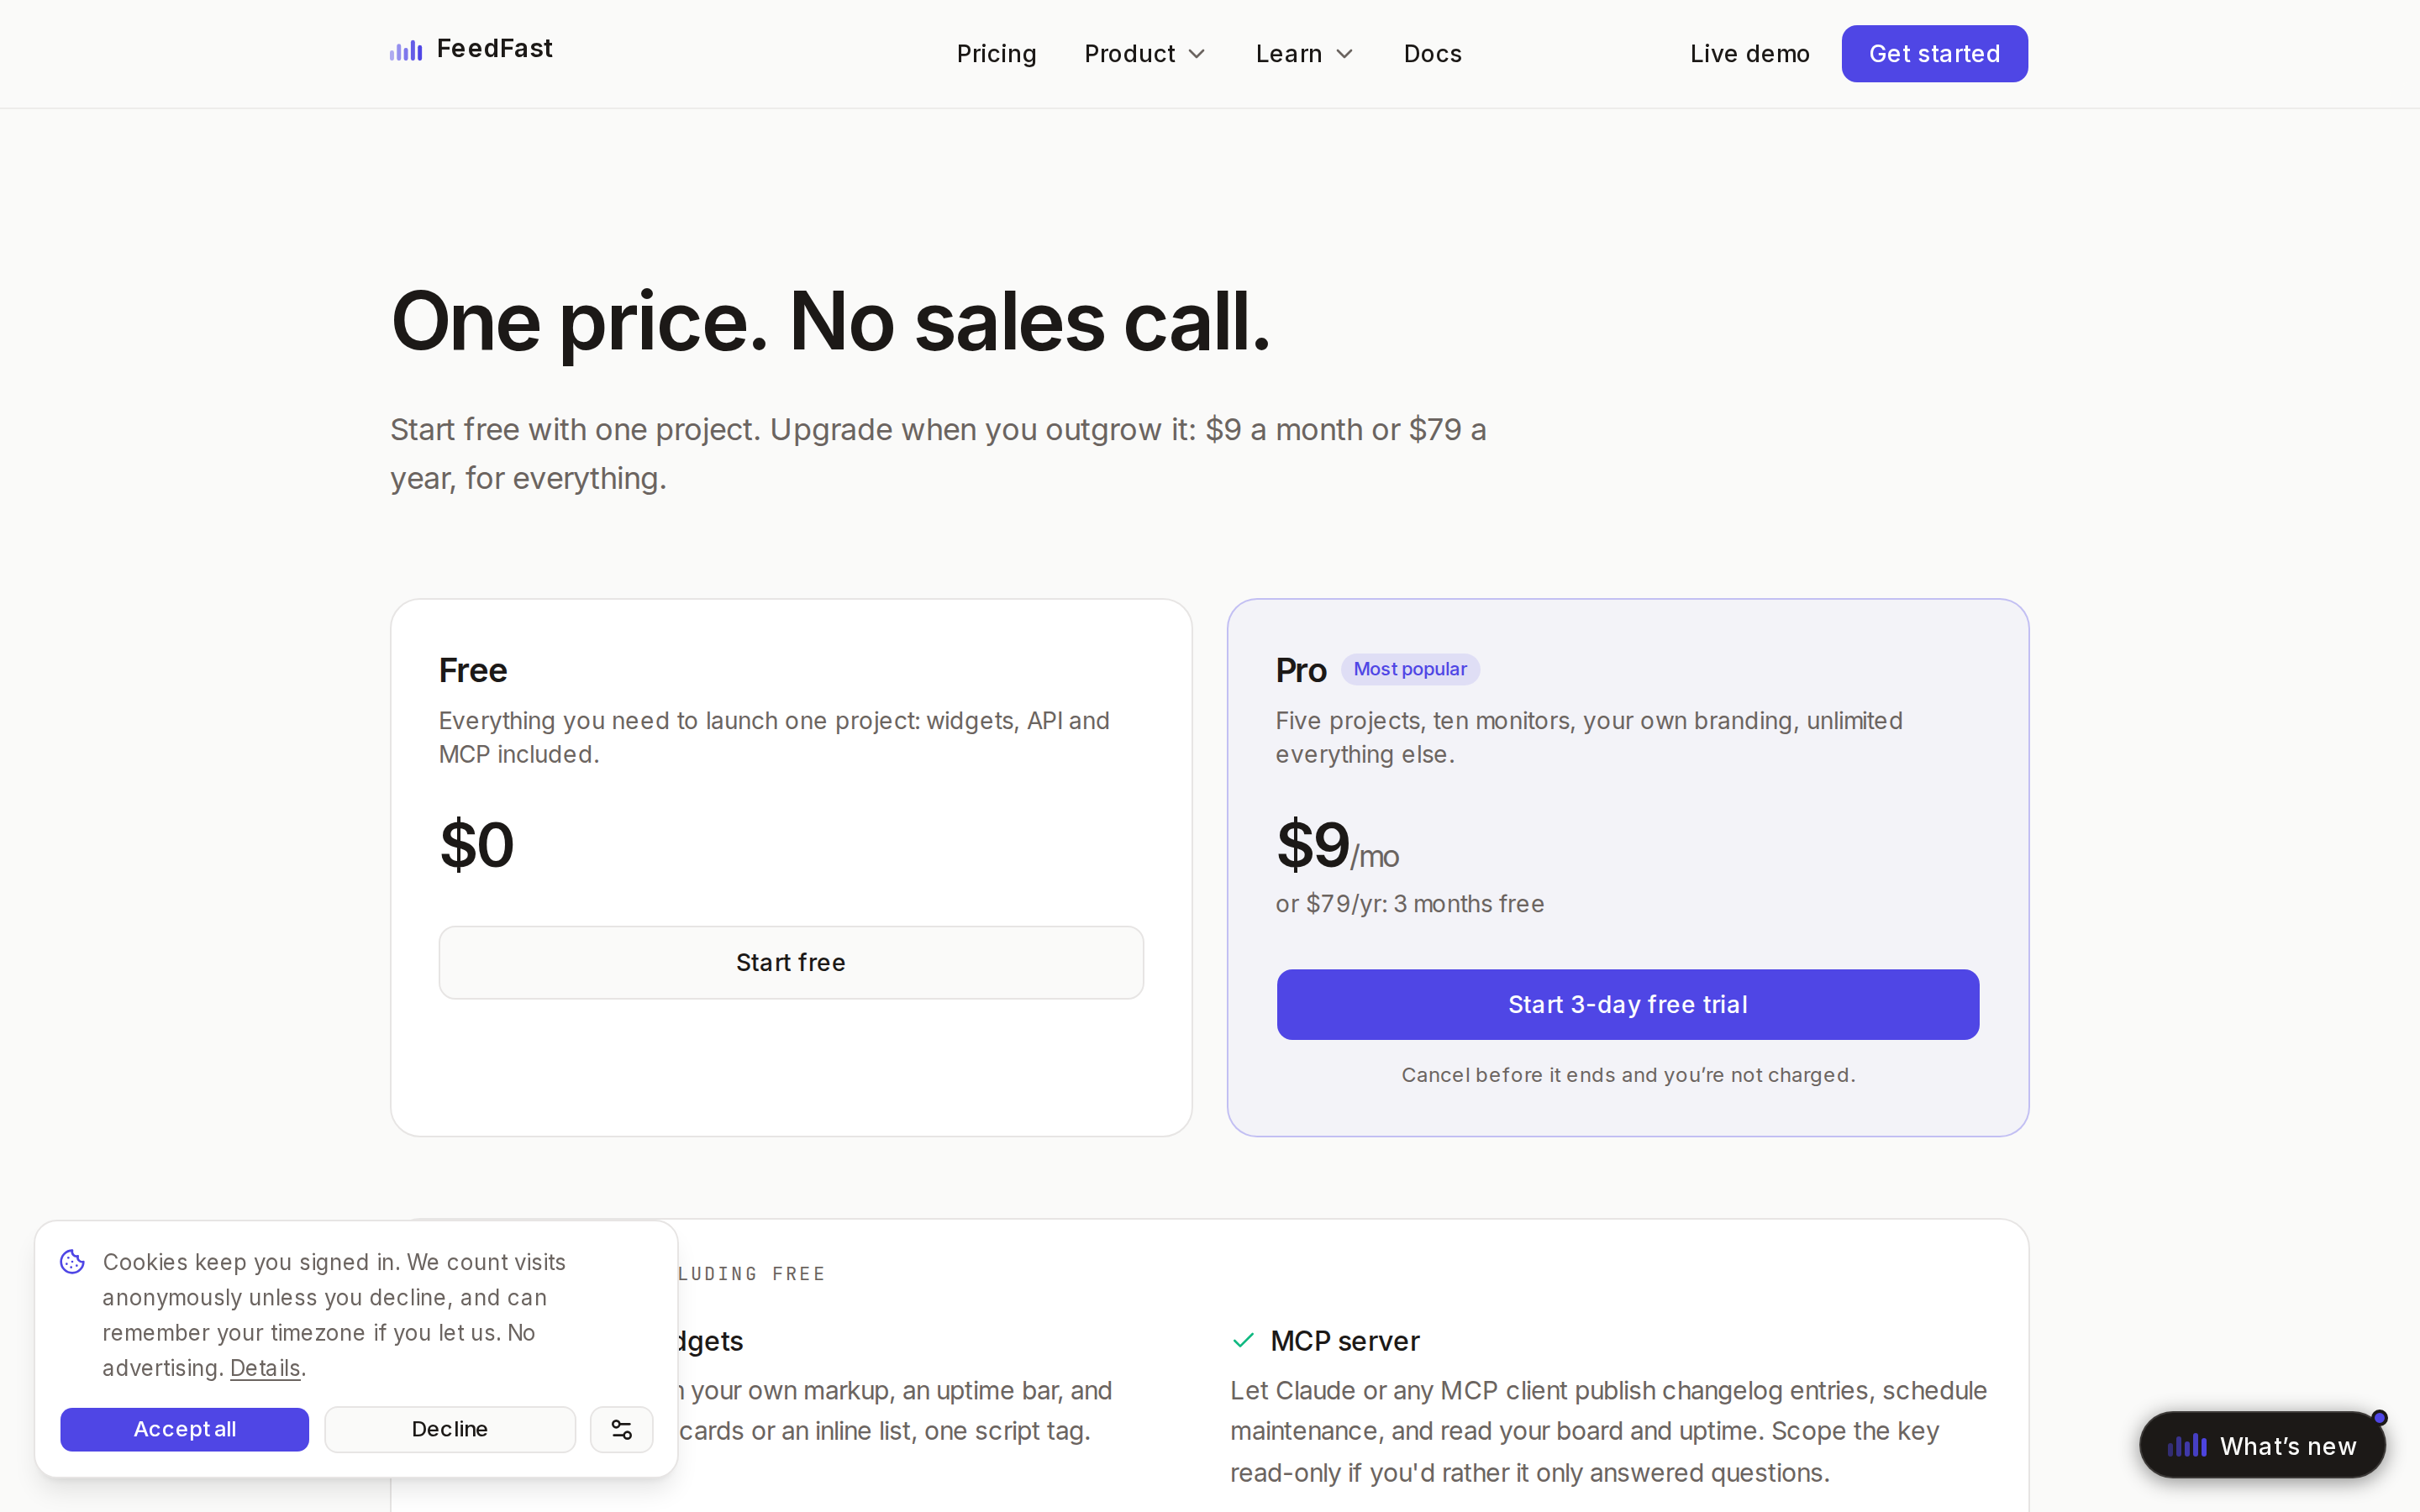Screen dimensions: 2420x1512
Task: Select the Free plan heading
Action: tap(473, 670)
